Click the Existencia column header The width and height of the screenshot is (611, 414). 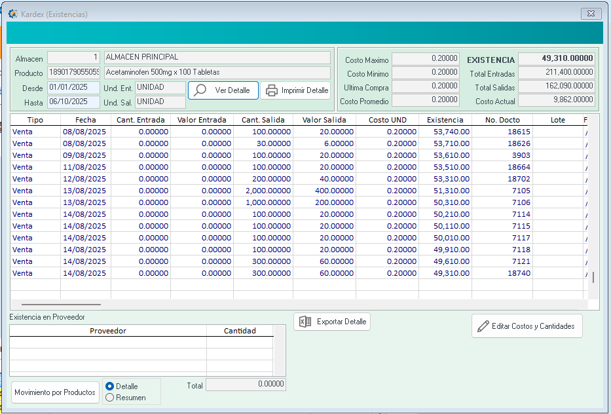[x=445, y=120]
